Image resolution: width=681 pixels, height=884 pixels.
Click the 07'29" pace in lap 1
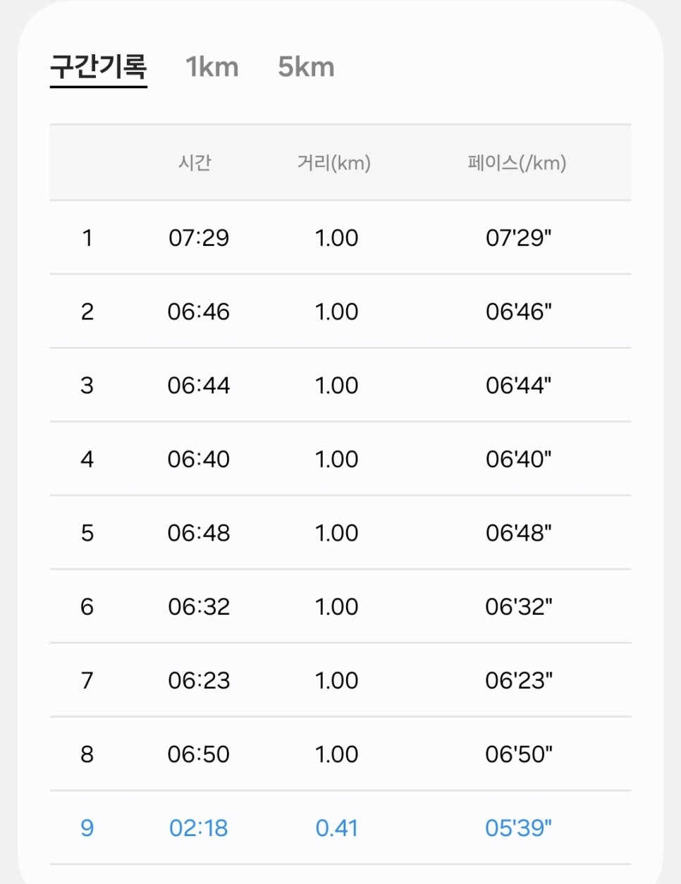[x=519, y=238]
